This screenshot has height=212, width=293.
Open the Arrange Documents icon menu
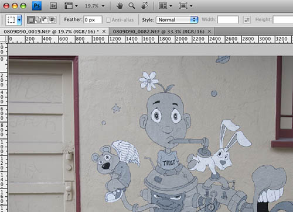[x=165, y=6]
